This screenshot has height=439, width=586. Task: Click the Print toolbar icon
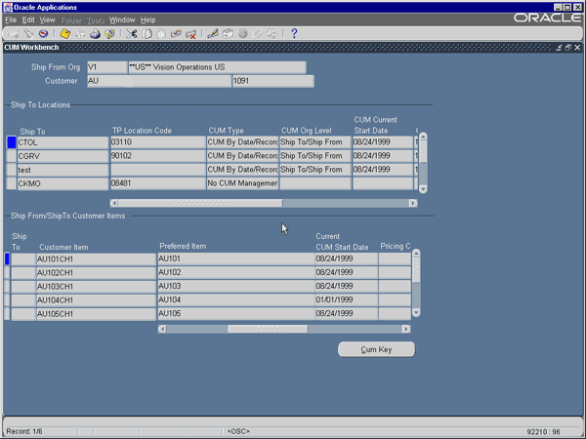(x=95, y=34)
